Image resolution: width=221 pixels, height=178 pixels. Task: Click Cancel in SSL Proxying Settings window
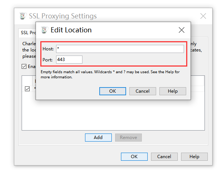(x=164, y=157)
